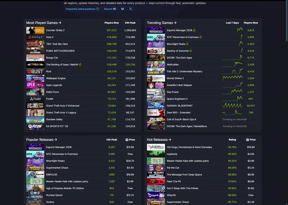The width and height of the screenshot is (288, 205).
Task: Click the PUBG: BATTLEGROUNDS thumbnail
Action: [x=35, y=51]
